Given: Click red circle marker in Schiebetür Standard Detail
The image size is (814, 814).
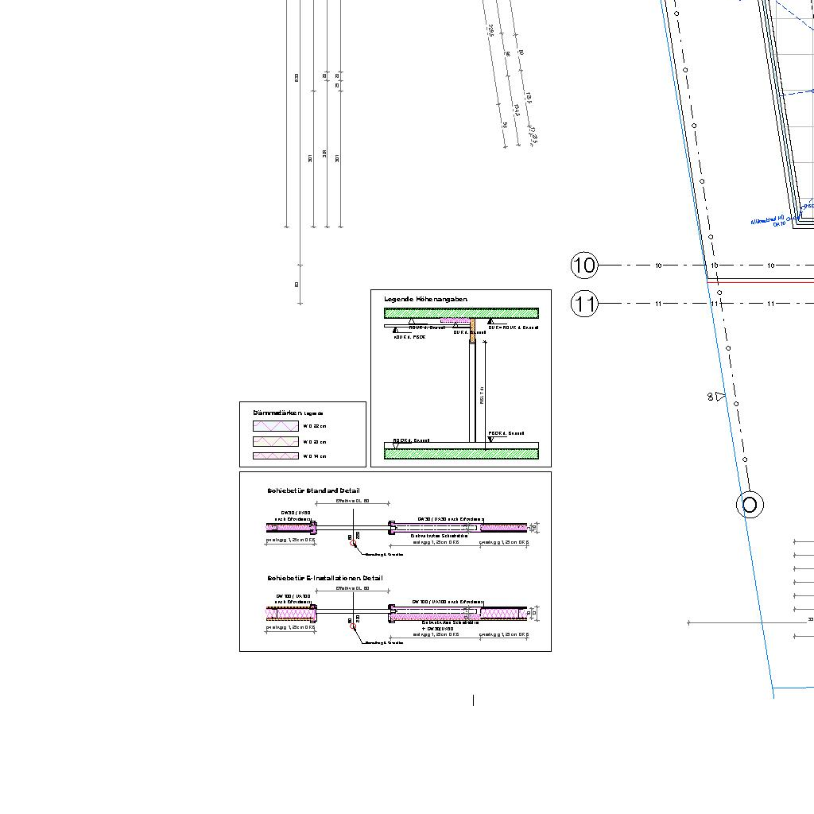Looking at the screenshot, I should (x=354, y=544).
